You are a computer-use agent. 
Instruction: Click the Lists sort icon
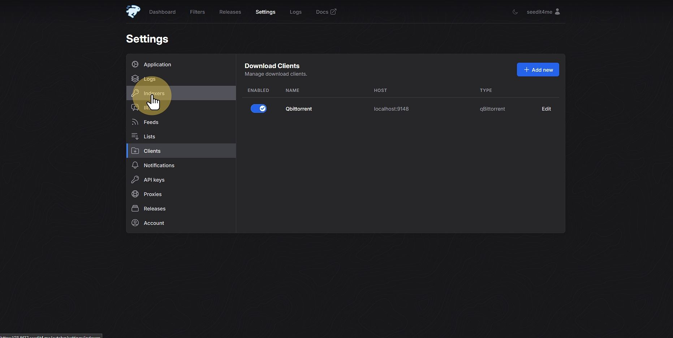tap(135, 136)
